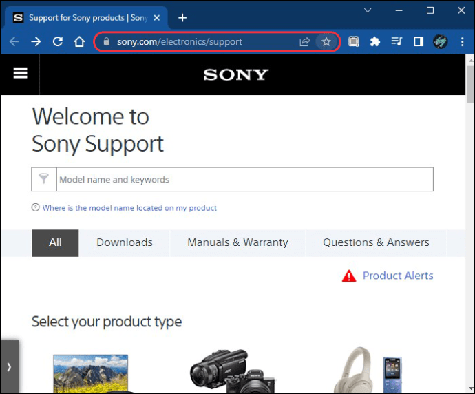The height and width of the screenshot is (394, 475).
Task: Click the browser forward arrow
Action: point(36,41)
